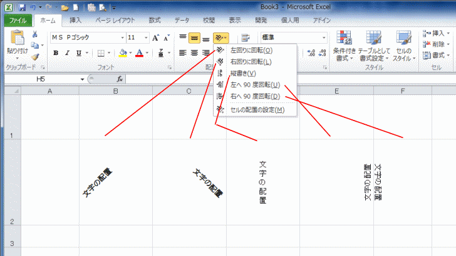The width and height of the screenshot is (456, 256).
Task: Toggle Italic formatting
Action: (67, 53)
